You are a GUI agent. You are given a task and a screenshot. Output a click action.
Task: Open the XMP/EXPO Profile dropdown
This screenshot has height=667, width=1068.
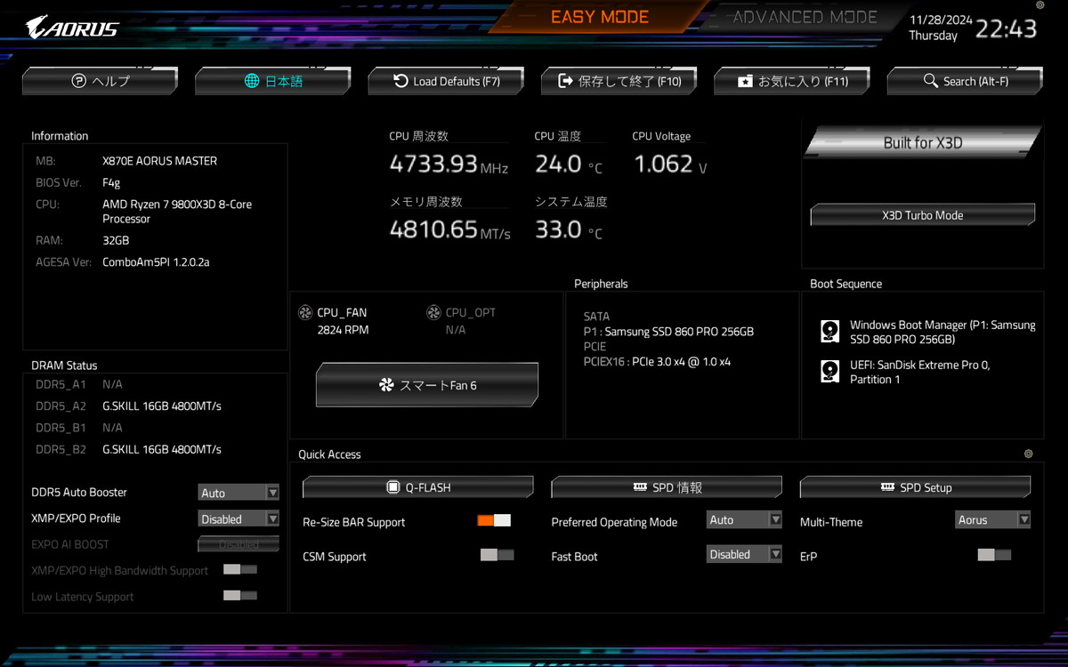[x=239, y=518]
